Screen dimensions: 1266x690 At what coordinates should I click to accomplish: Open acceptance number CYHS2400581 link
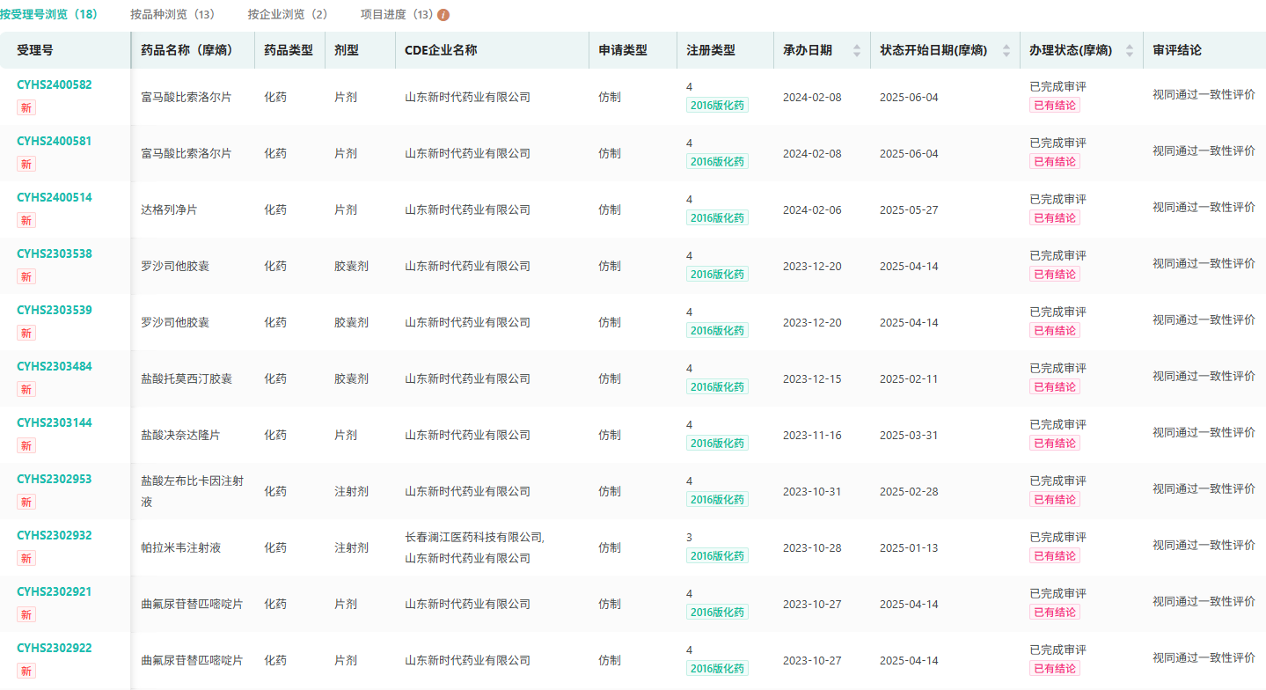[x=55, y=141]
